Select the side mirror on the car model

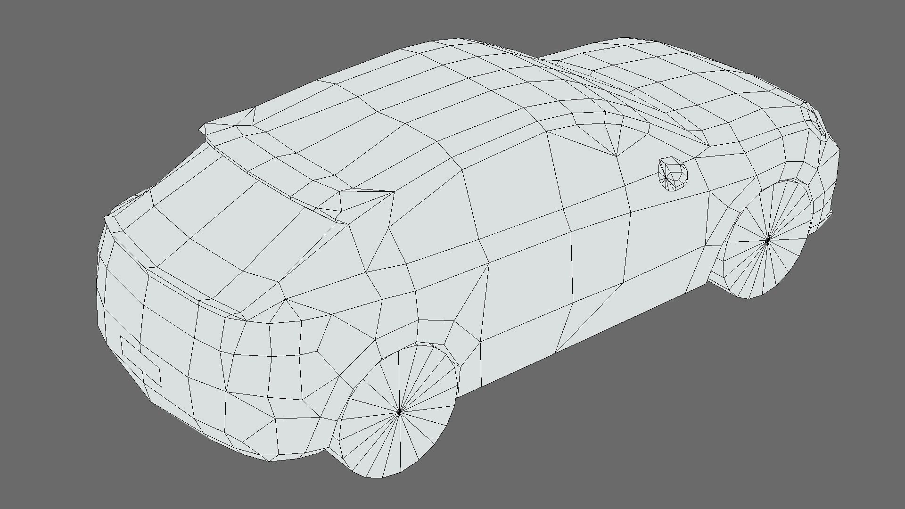pos(673,174)
